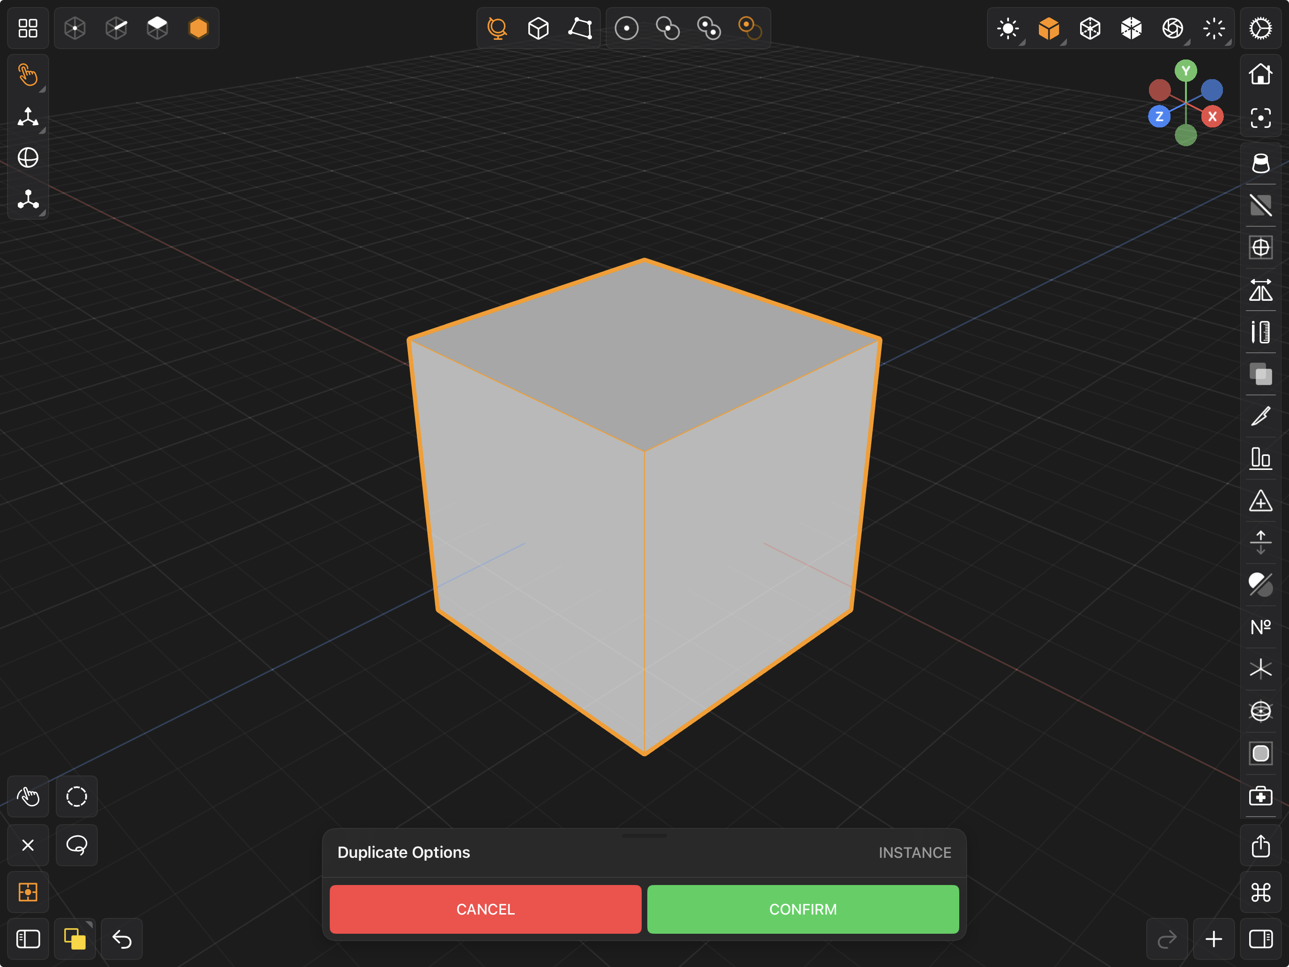Open the mirror symmetry tool
The width and height of the screenshot is (1289, 967).
pyautogui.click(x=1261, y=290)
